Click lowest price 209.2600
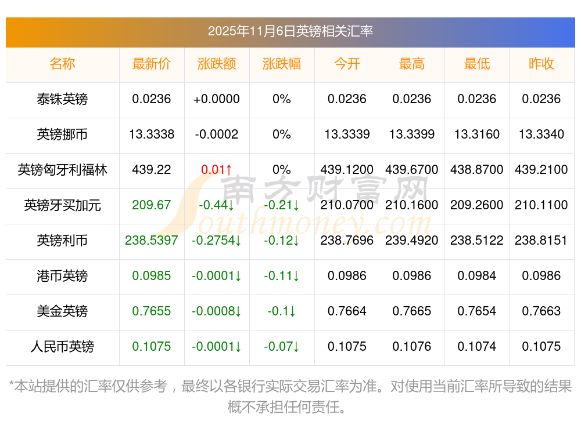 click(x=477, y=205)
